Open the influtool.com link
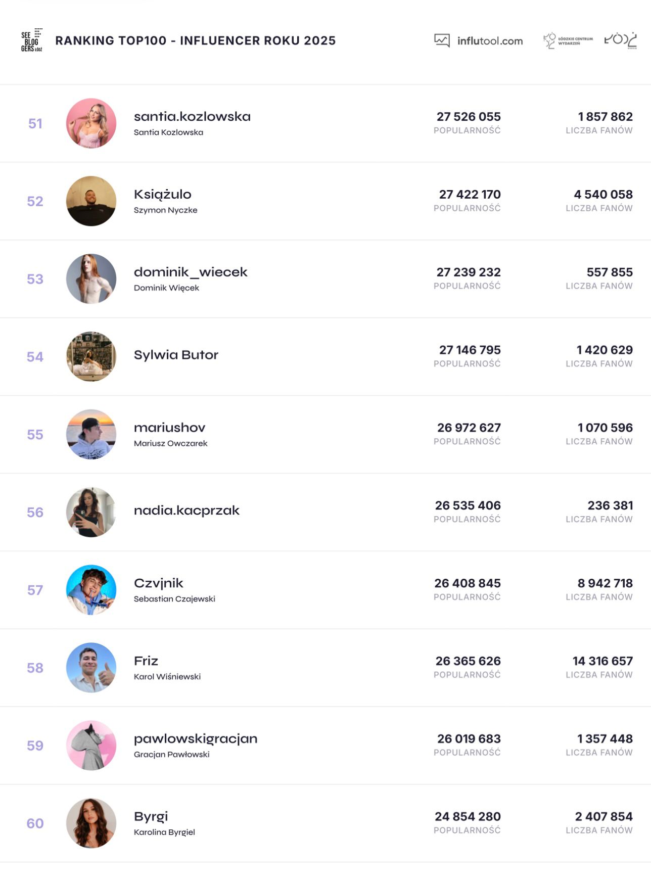The height and width of the screenshot is (883, 651). [490, 41]
